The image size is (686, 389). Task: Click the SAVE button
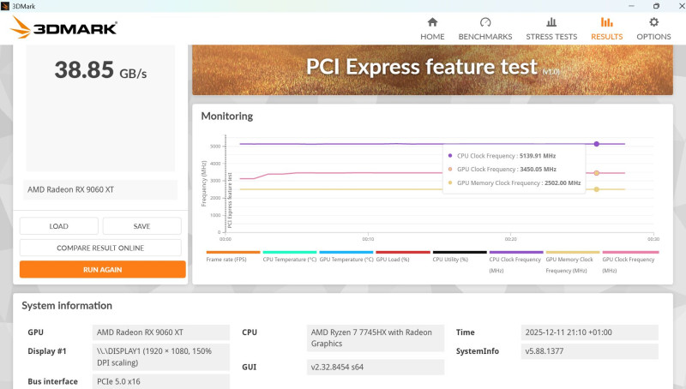141,226
